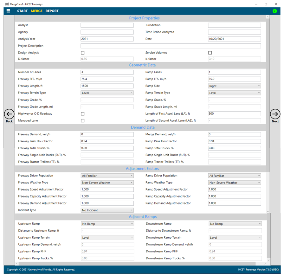Click the Freeway Demand veh/h field

pyautogui.click(x=107, y=134)
